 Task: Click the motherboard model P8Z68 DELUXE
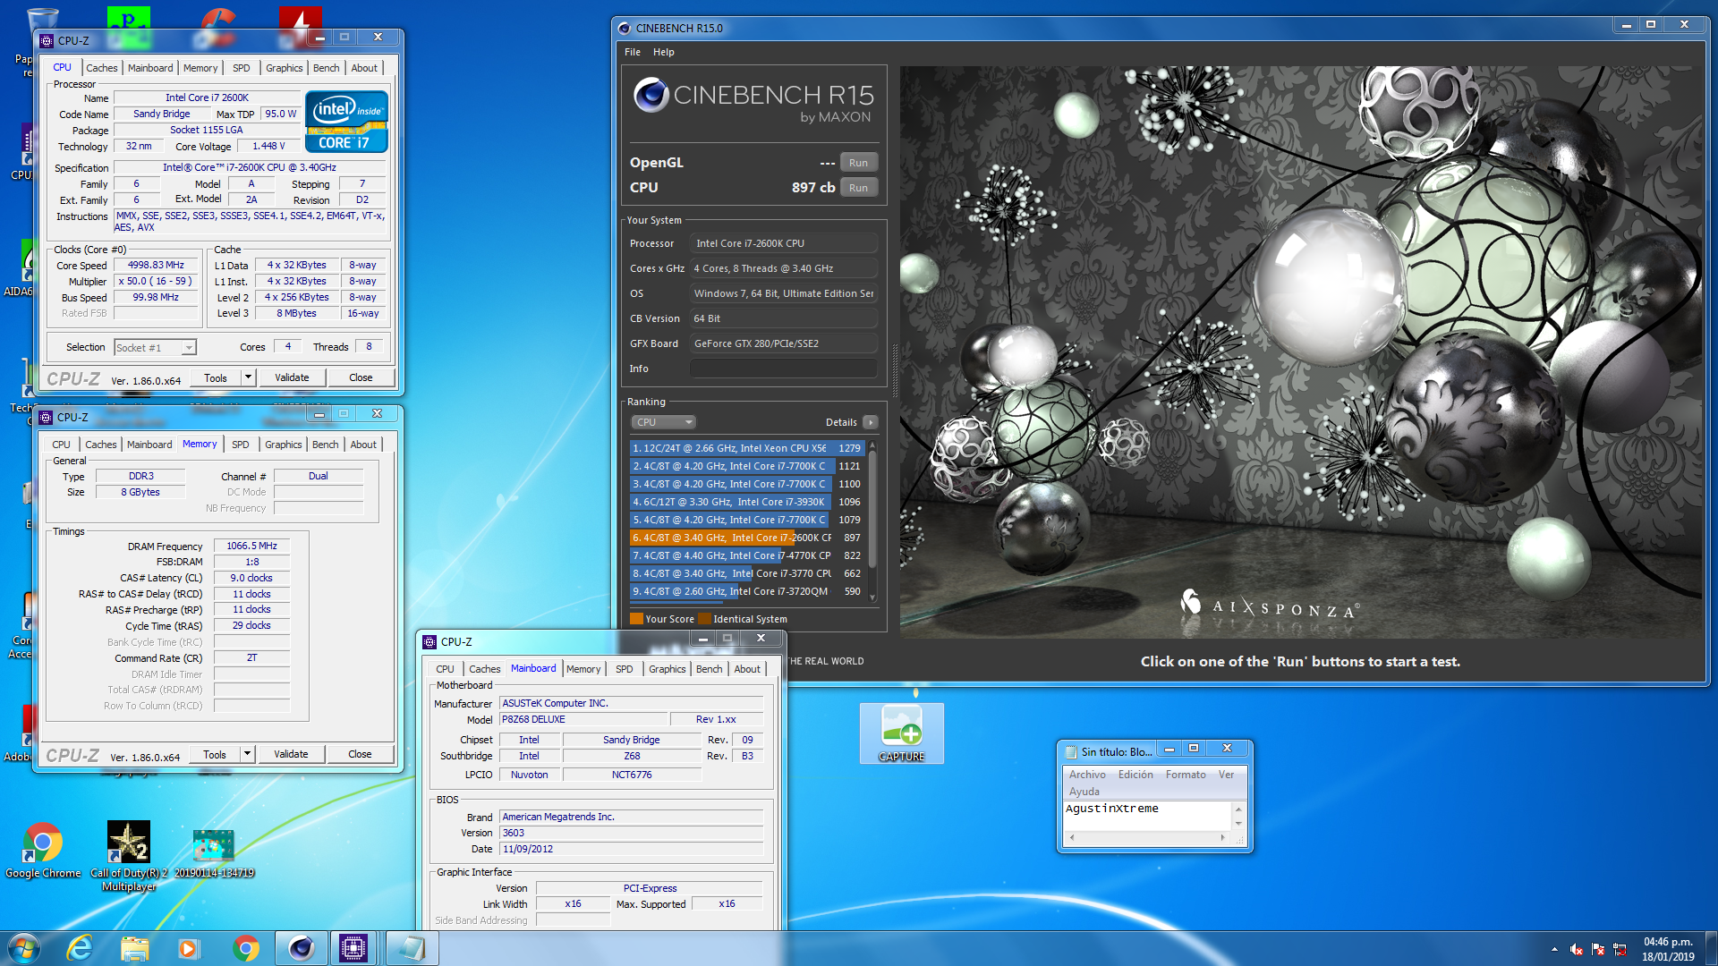pos(583,719)
